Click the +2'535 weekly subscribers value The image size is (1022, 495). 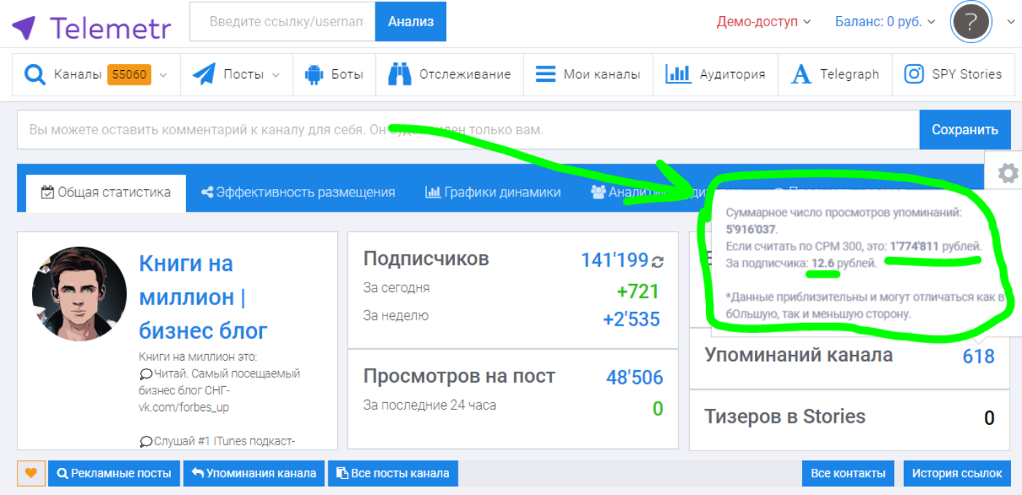pyautogui.click(x=631, y=320)
